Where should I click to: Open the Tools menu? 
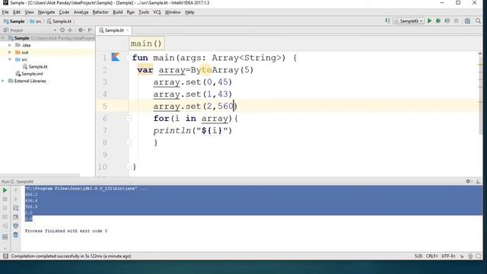[144, 12]
